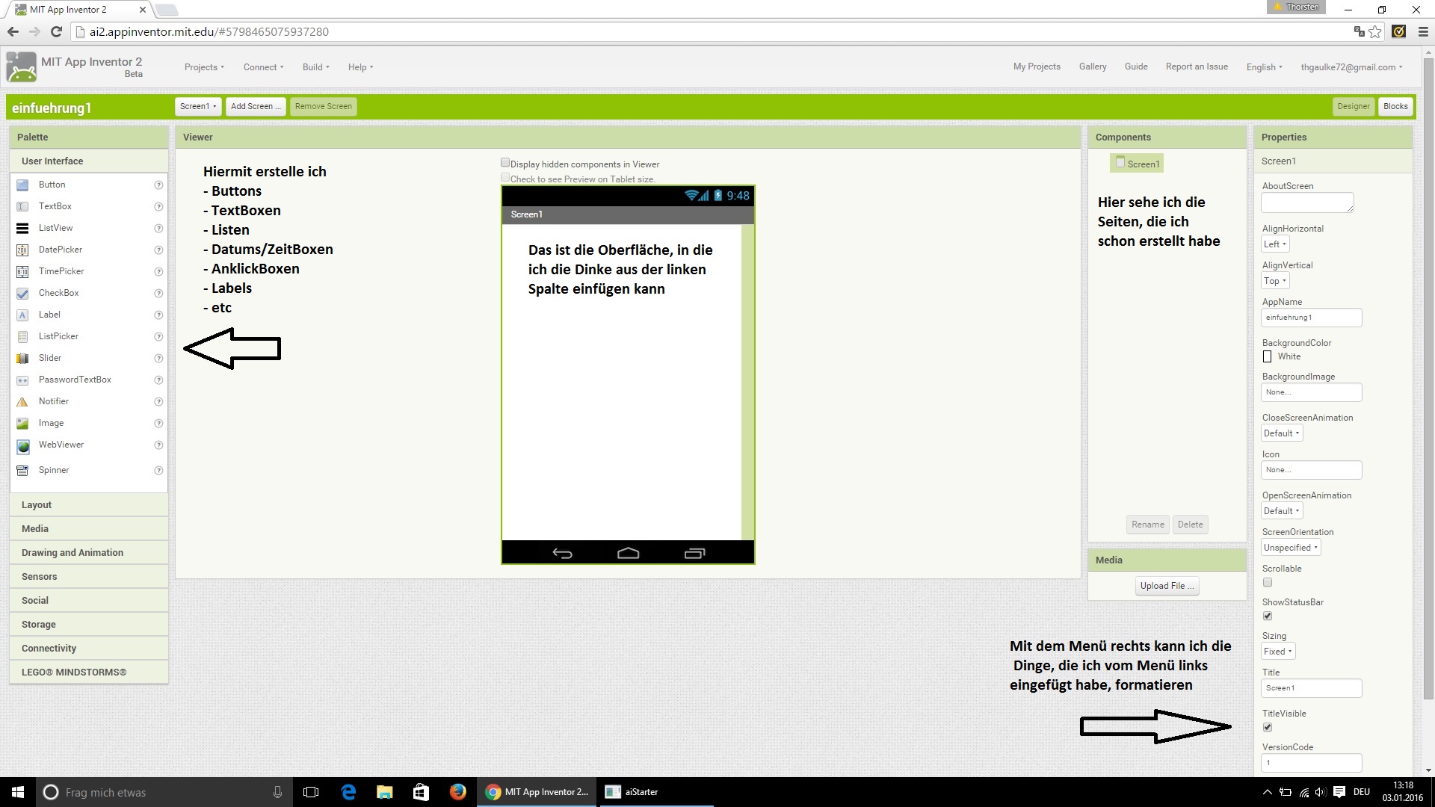Click the BackgroundImage None field
The height and width of the screenshot is (807, 1435).
tap(1312, 392)
